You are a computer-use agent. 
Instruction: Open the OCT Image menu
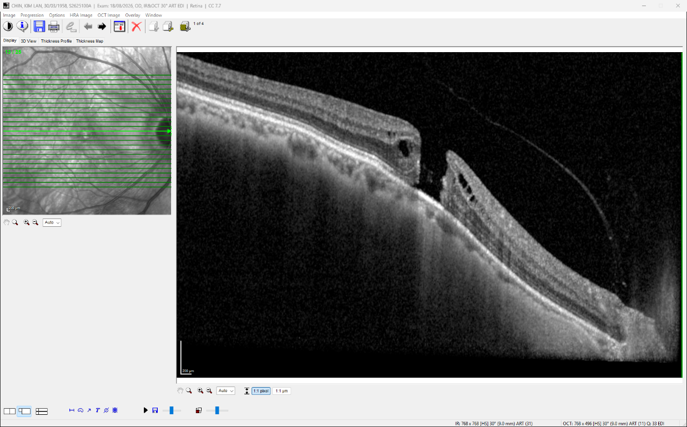click(109, 15)
